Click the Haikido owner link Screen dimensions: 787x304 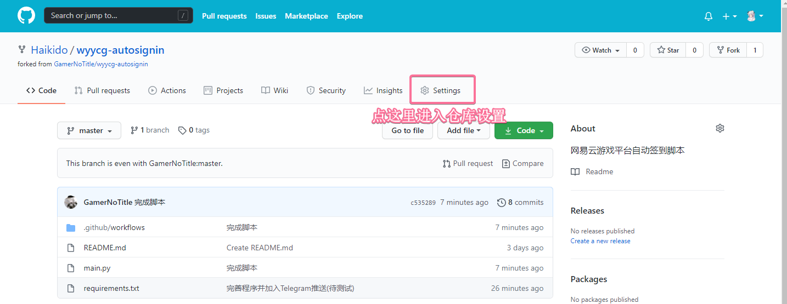pyautogui.click(x=49, y=50)
